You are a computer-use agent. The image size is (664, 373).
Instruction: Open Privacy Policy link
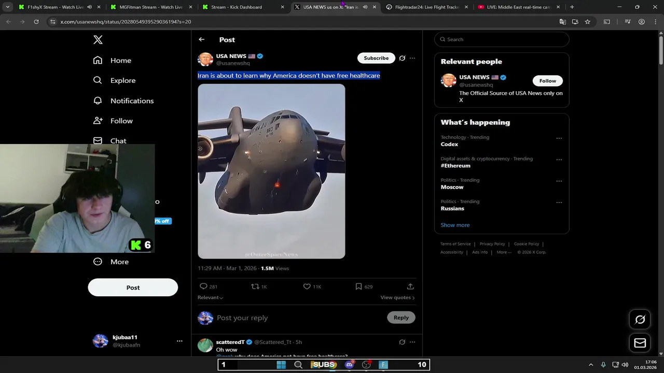click(492, 244)
